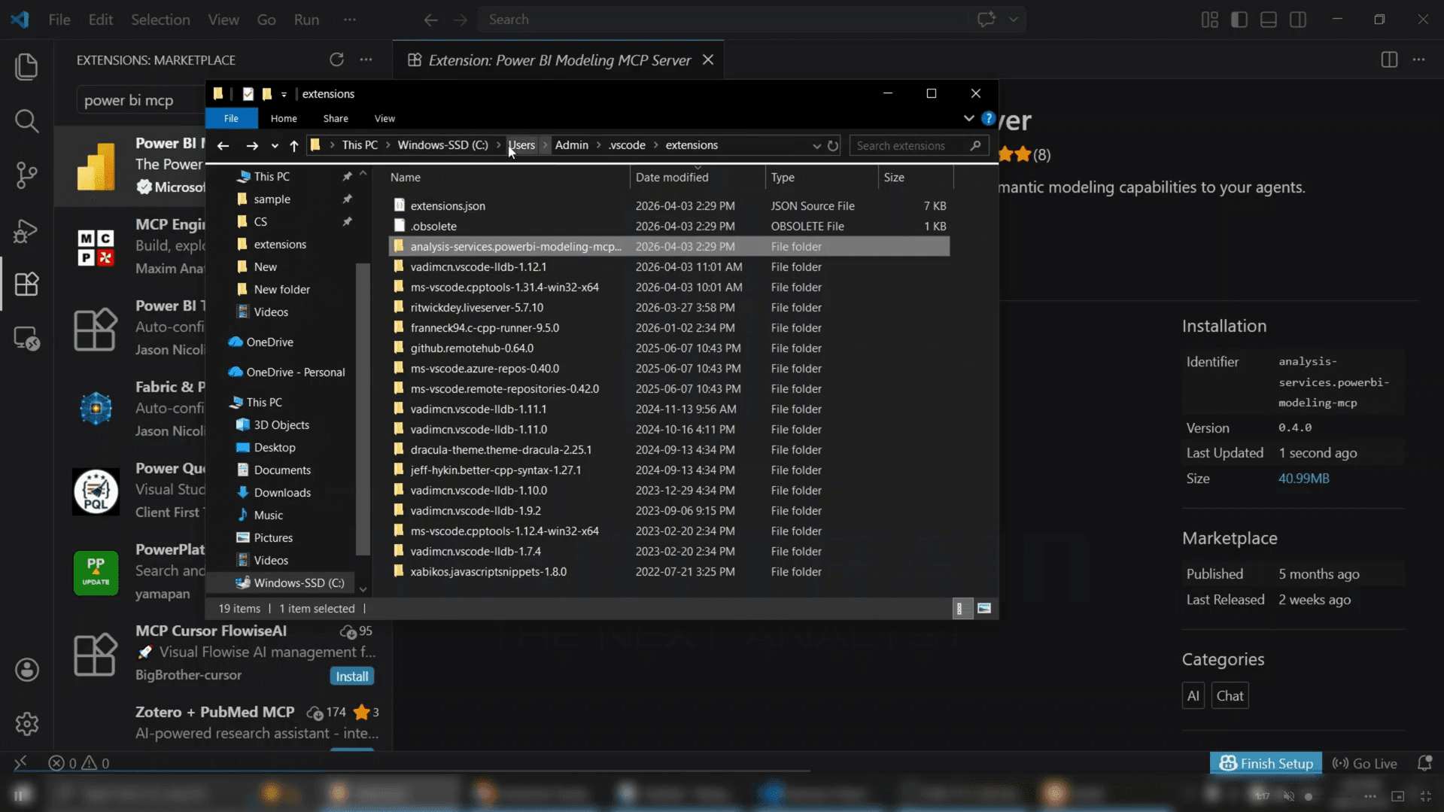Open the Manage gear in VS Code
Image resolution: width=1444 pixels, height=812 pixels.
tap(26, 724)
